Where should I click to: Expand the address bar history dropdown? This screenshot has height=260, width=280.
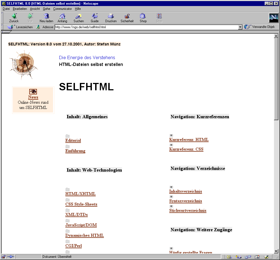tap(240, 27)
